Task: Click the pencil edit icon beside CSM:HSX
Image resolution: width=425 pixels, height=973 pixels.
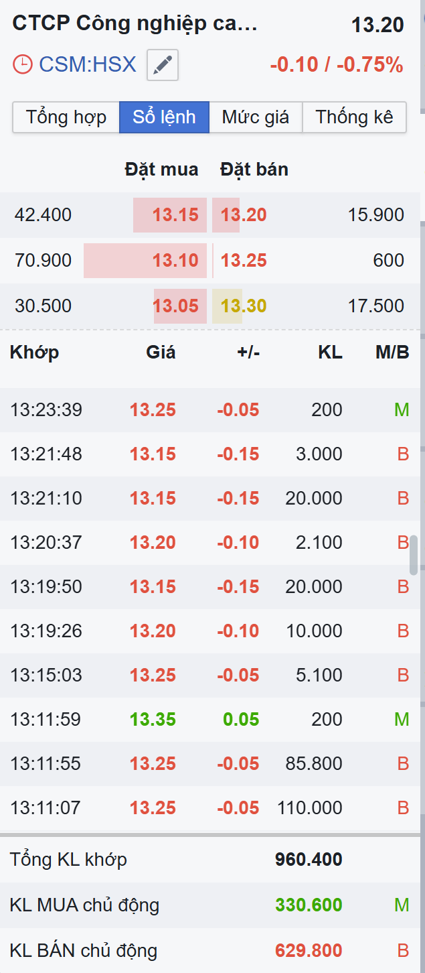Action: click(x=163, y=65)
